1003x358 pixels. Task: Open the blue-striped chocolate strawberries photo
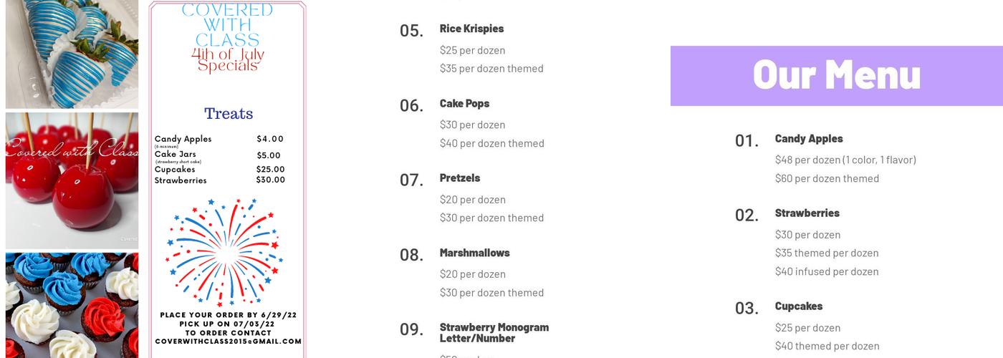coord(72,54)
